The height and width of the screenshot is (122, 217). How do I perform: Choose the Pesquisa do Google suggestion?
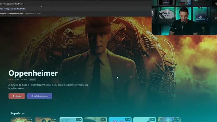[x=75, y=13]
